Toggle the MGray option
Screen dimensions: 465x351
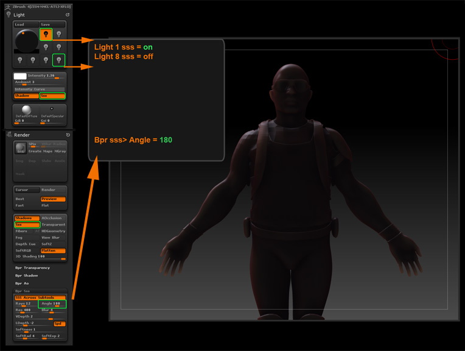(x=60, y=151)
